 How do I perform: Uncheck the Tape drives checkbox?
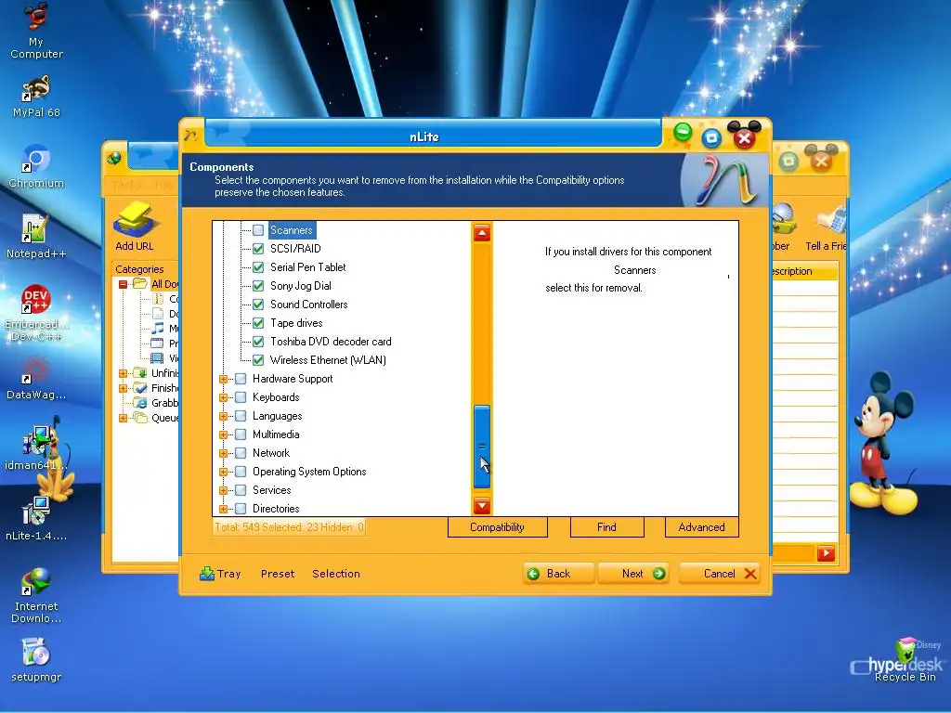(x=258, y=323)
